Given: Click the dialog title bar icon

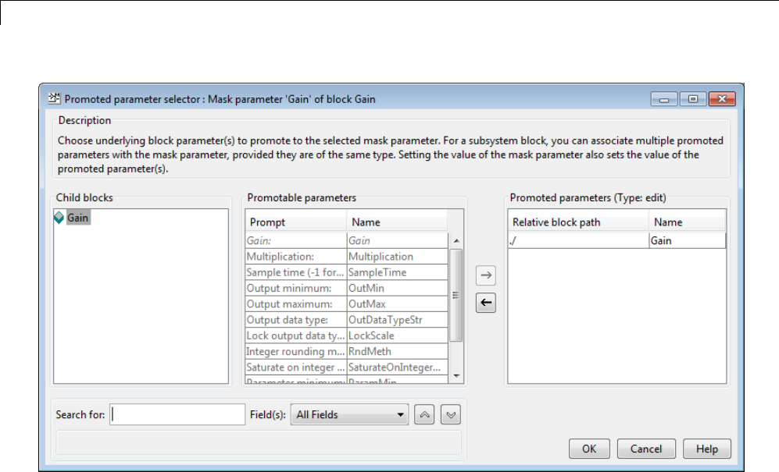Looking at the screenshot, I should (55, 99).
